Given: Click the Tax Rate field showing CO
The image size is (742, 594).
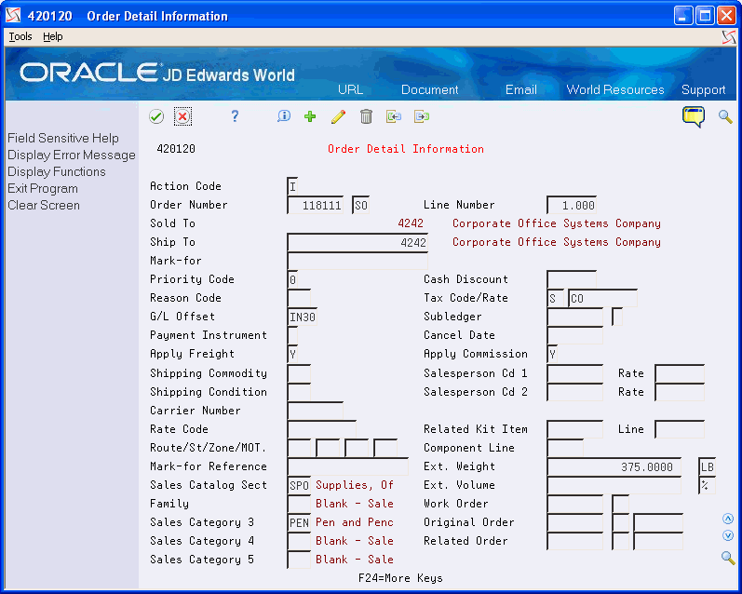Looking at the screenshot, I should coord(602,298).
